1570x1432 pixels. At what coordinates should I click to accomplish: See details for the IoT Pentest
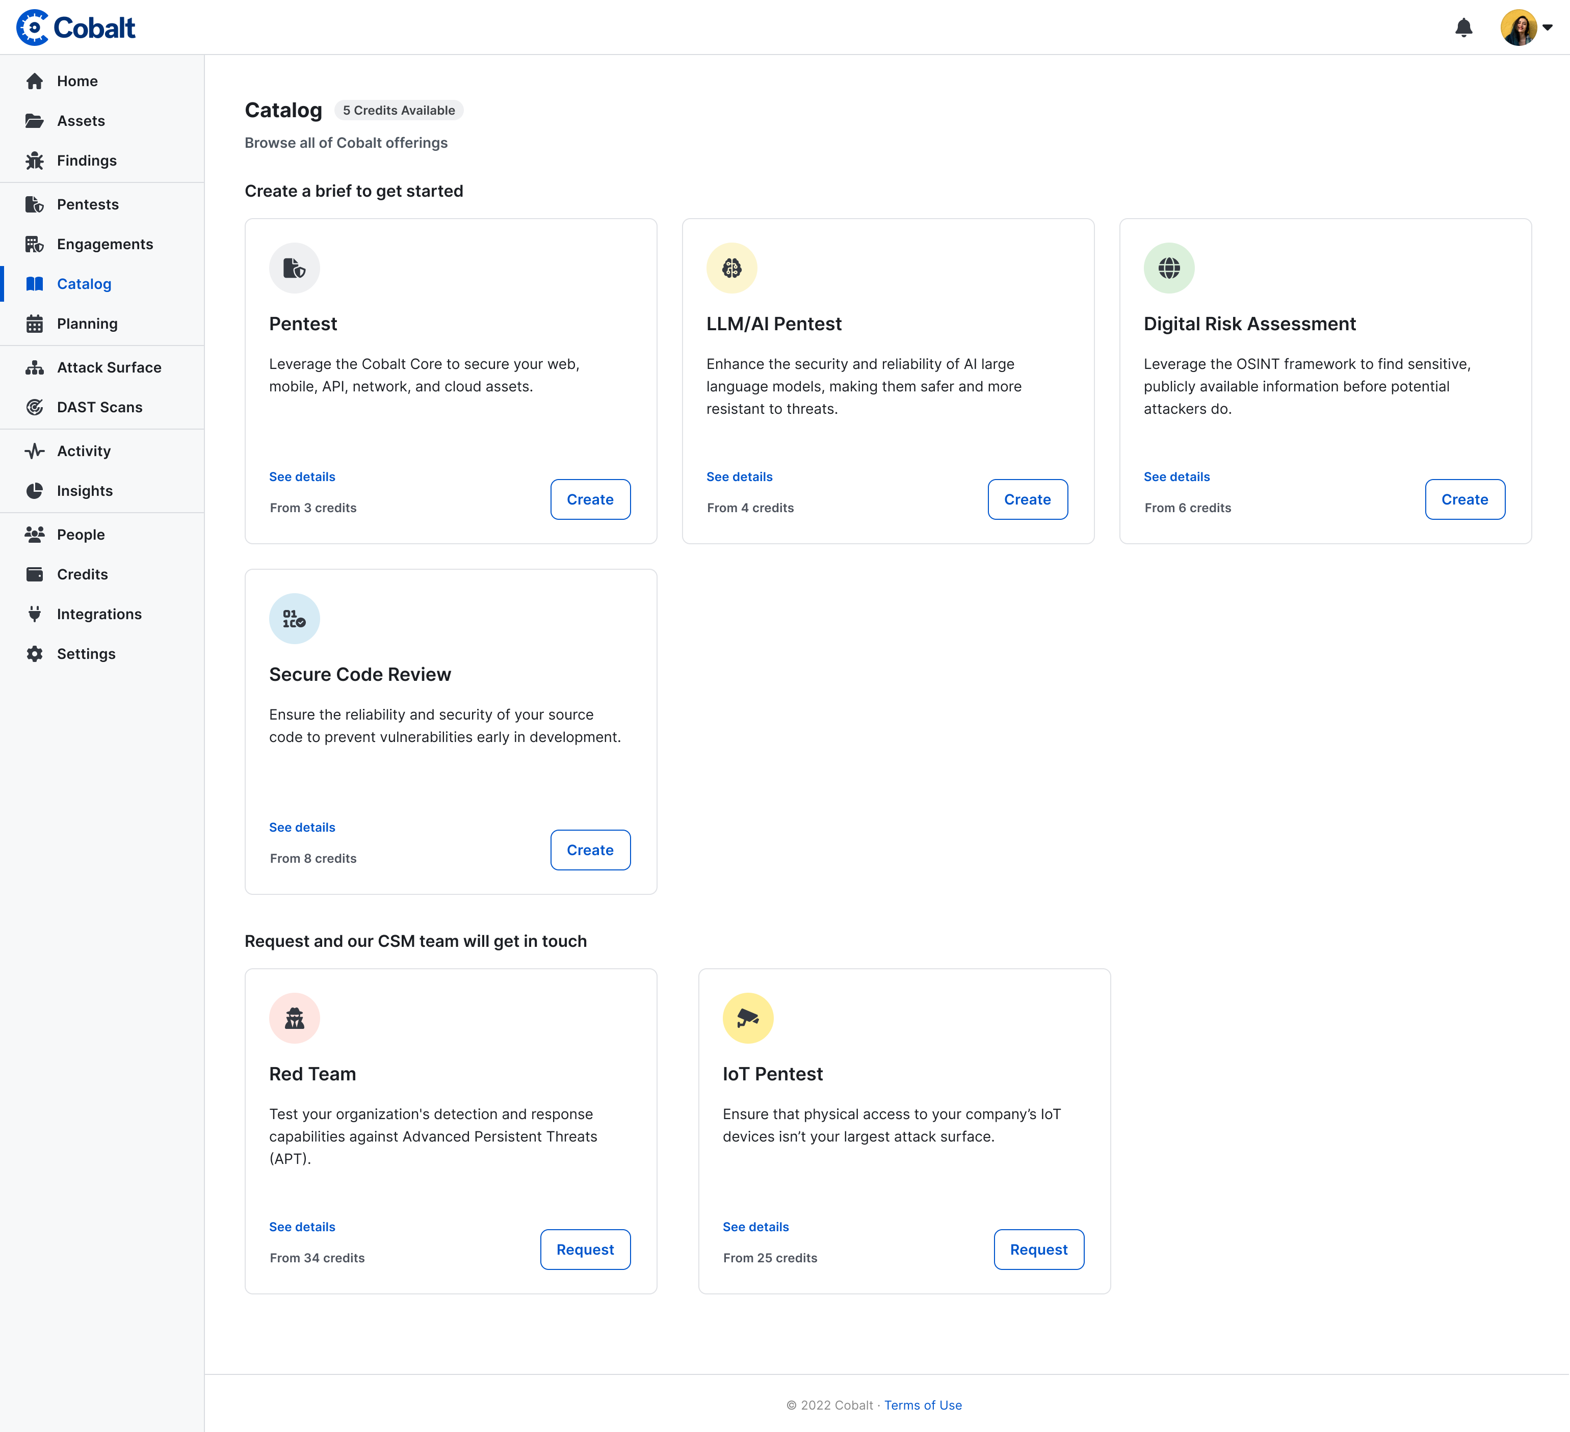tap(754, 1227)
